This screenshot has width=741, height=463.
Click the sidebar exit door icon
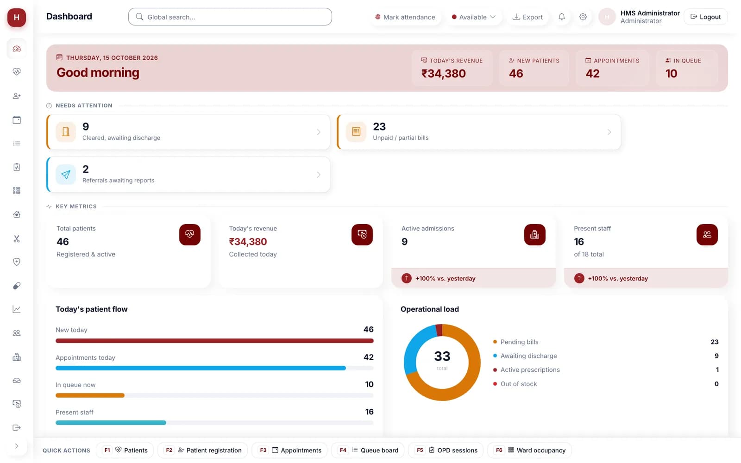tap(17, 427)
